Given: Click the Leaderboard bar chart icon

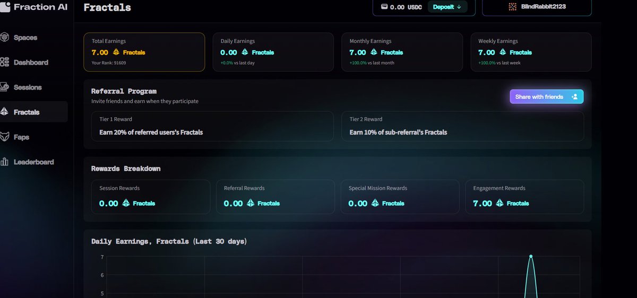Looking at the screenshot, I should (5, 162).
